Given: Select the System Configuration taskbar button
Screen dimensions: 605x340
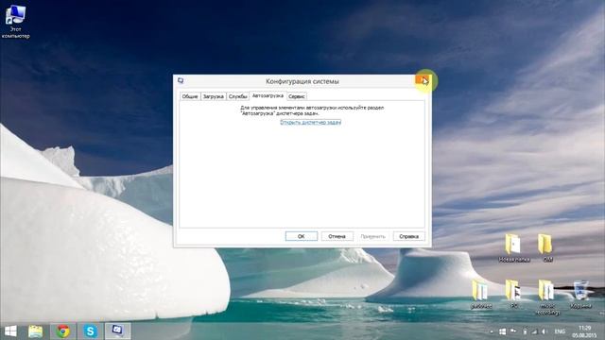Looking at the screenshot, I should [117, 331].
